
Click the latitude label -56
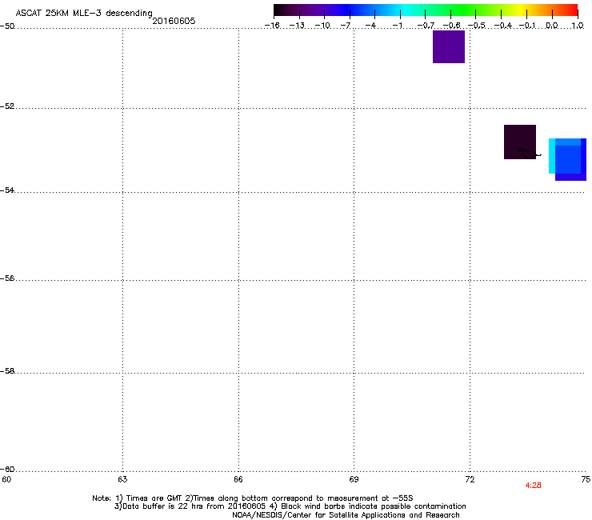7,278
